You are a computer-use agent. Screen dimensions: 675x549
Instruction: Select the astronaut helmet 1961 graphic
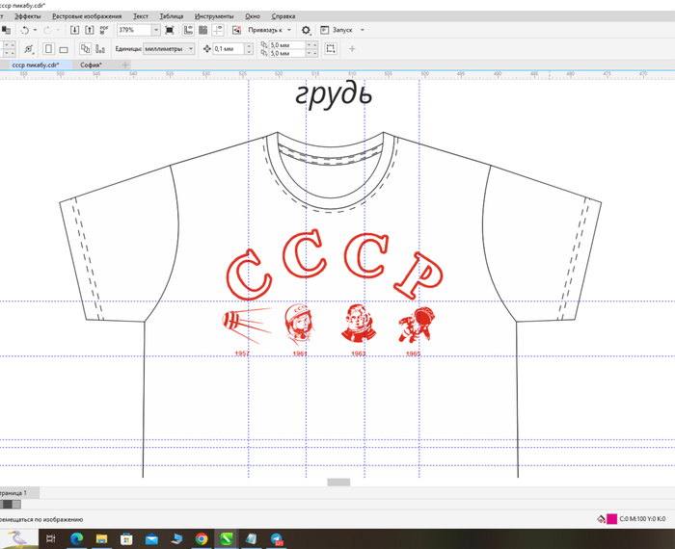pyautogui.click(x=299, y=325)
